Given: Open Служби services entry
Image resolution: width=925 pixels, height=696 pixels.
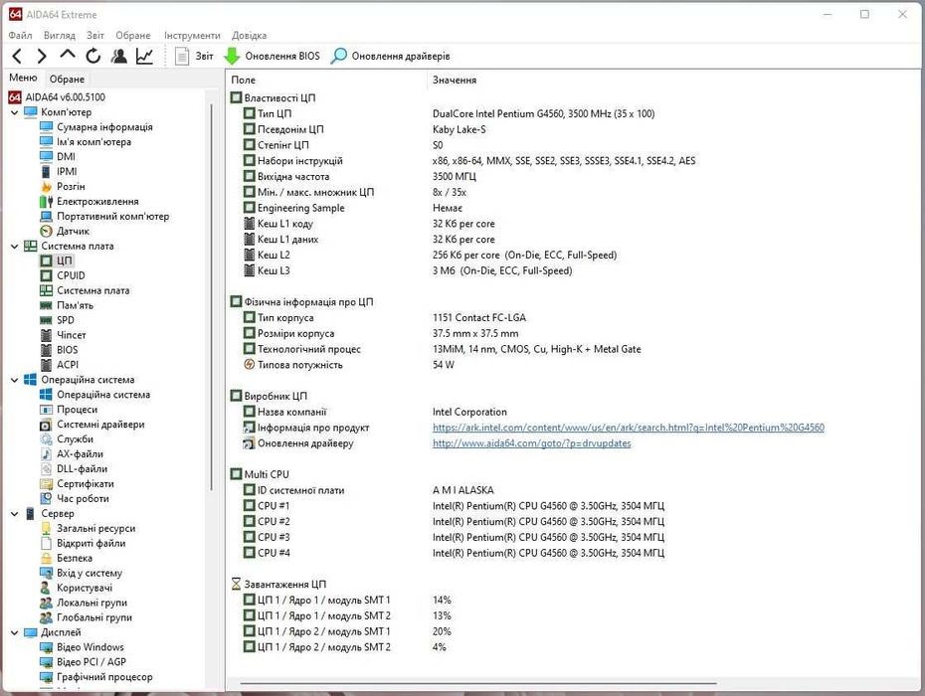Looking at the screenshot, I should (67, 438).
